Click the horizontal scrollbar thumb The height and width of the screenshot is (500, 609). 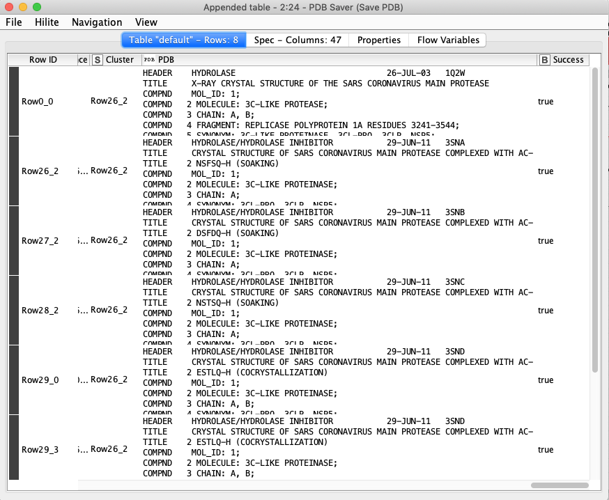pyautogui.click(x=560, y=485)
